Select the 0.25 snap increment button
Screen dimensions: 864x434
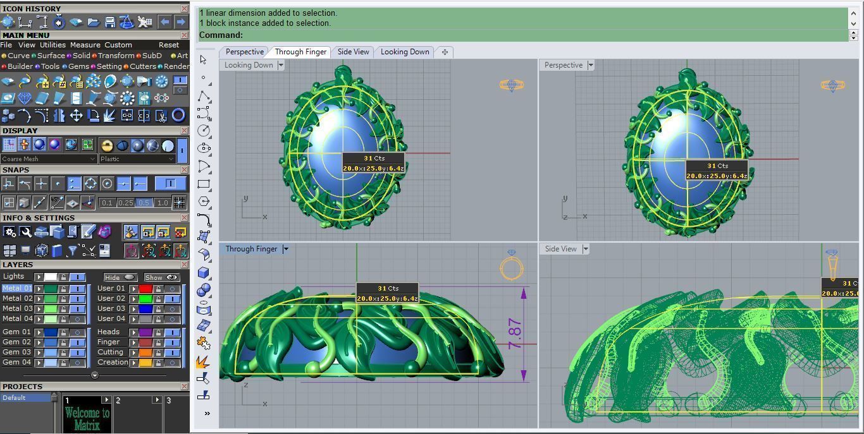[x=126, y=203]
